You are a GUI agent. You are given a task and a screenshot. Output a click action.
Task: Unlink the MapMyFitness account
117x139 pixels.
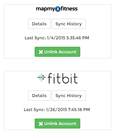click(x=57, y=52)
